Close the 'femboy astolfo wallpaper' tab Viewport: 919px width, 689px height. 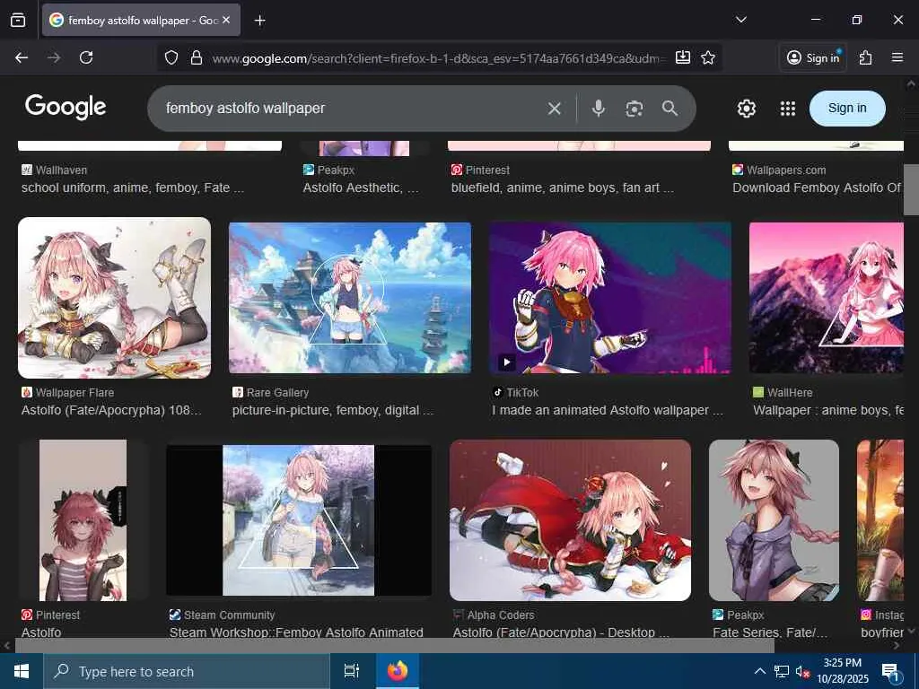pos(226,20)
